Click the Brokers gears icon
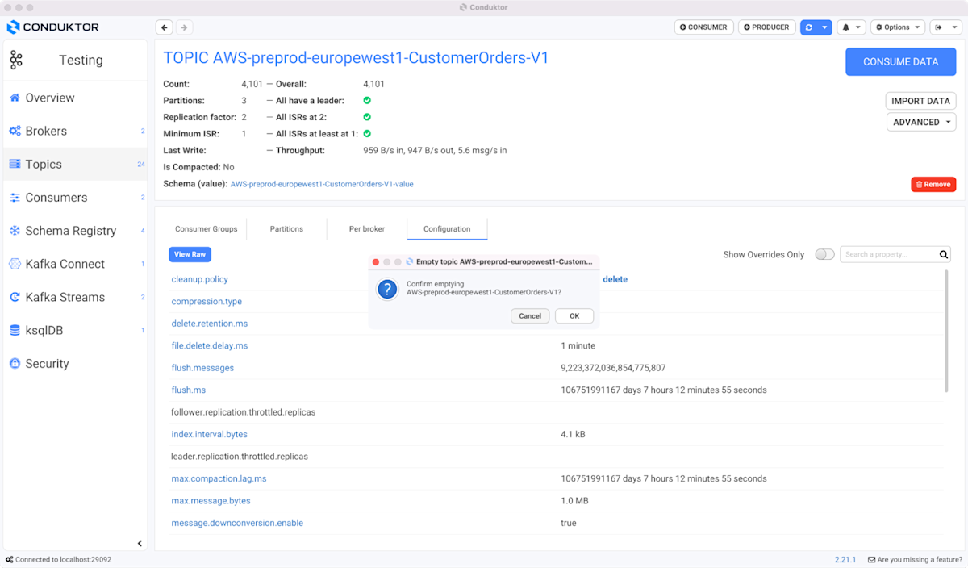The height and width of the screenshot is (568, 968). click(x=15, y=131)
